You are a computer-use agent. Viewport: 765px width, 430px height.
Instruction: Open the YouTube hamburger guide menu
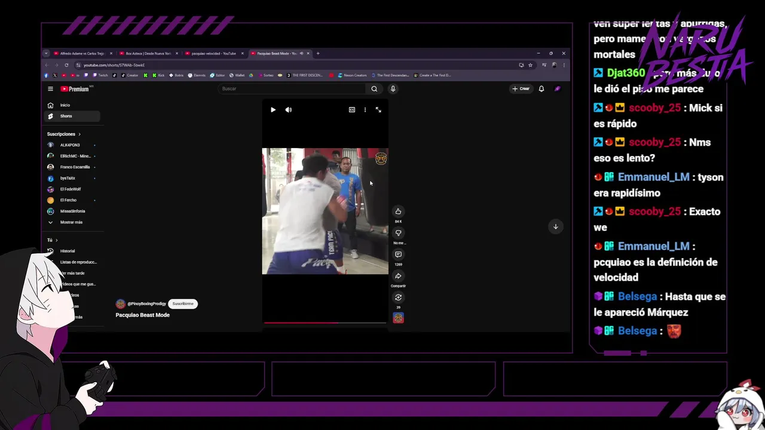point(50,89)
